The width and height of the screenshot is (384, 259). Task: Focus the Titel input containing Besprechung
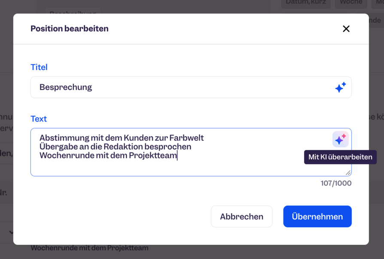click(191, 87)
